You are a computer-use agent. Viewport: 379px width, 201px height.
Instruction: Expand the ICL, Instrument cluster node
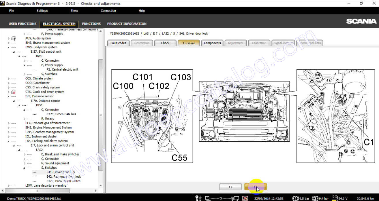[9, 136]
